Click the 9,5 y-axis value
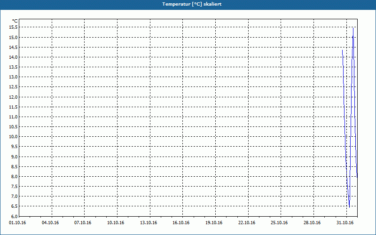The image size is (376, 235). point(15,147)
